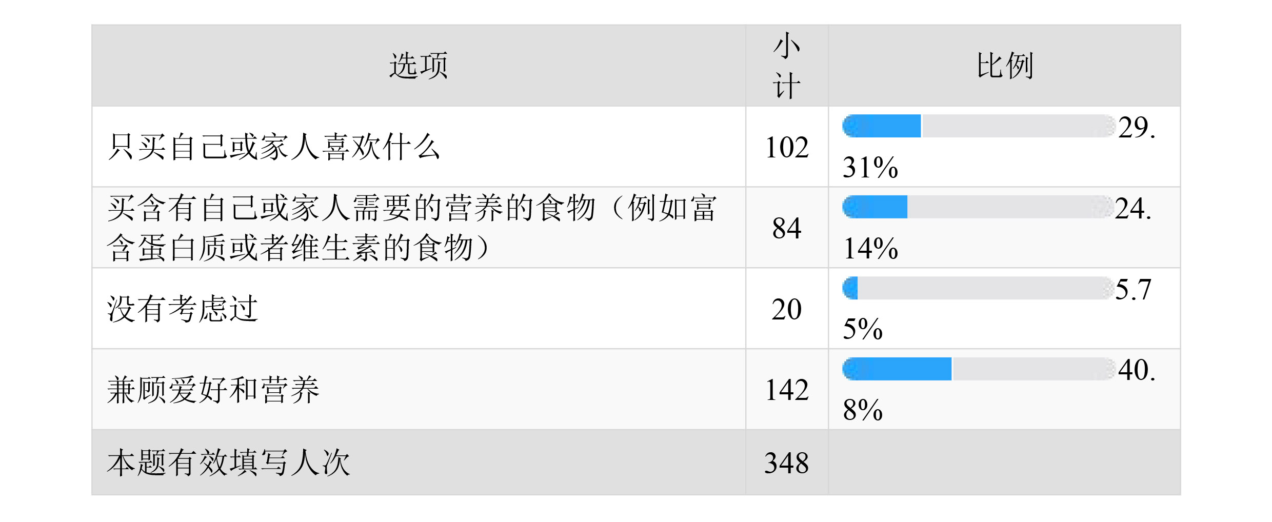
Task: Click the 本题有效填写人次 footer label
Action: coord(229,463)
